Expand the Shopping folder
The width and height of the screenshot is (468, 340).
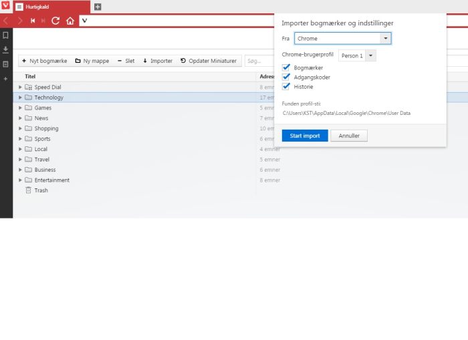20,128
